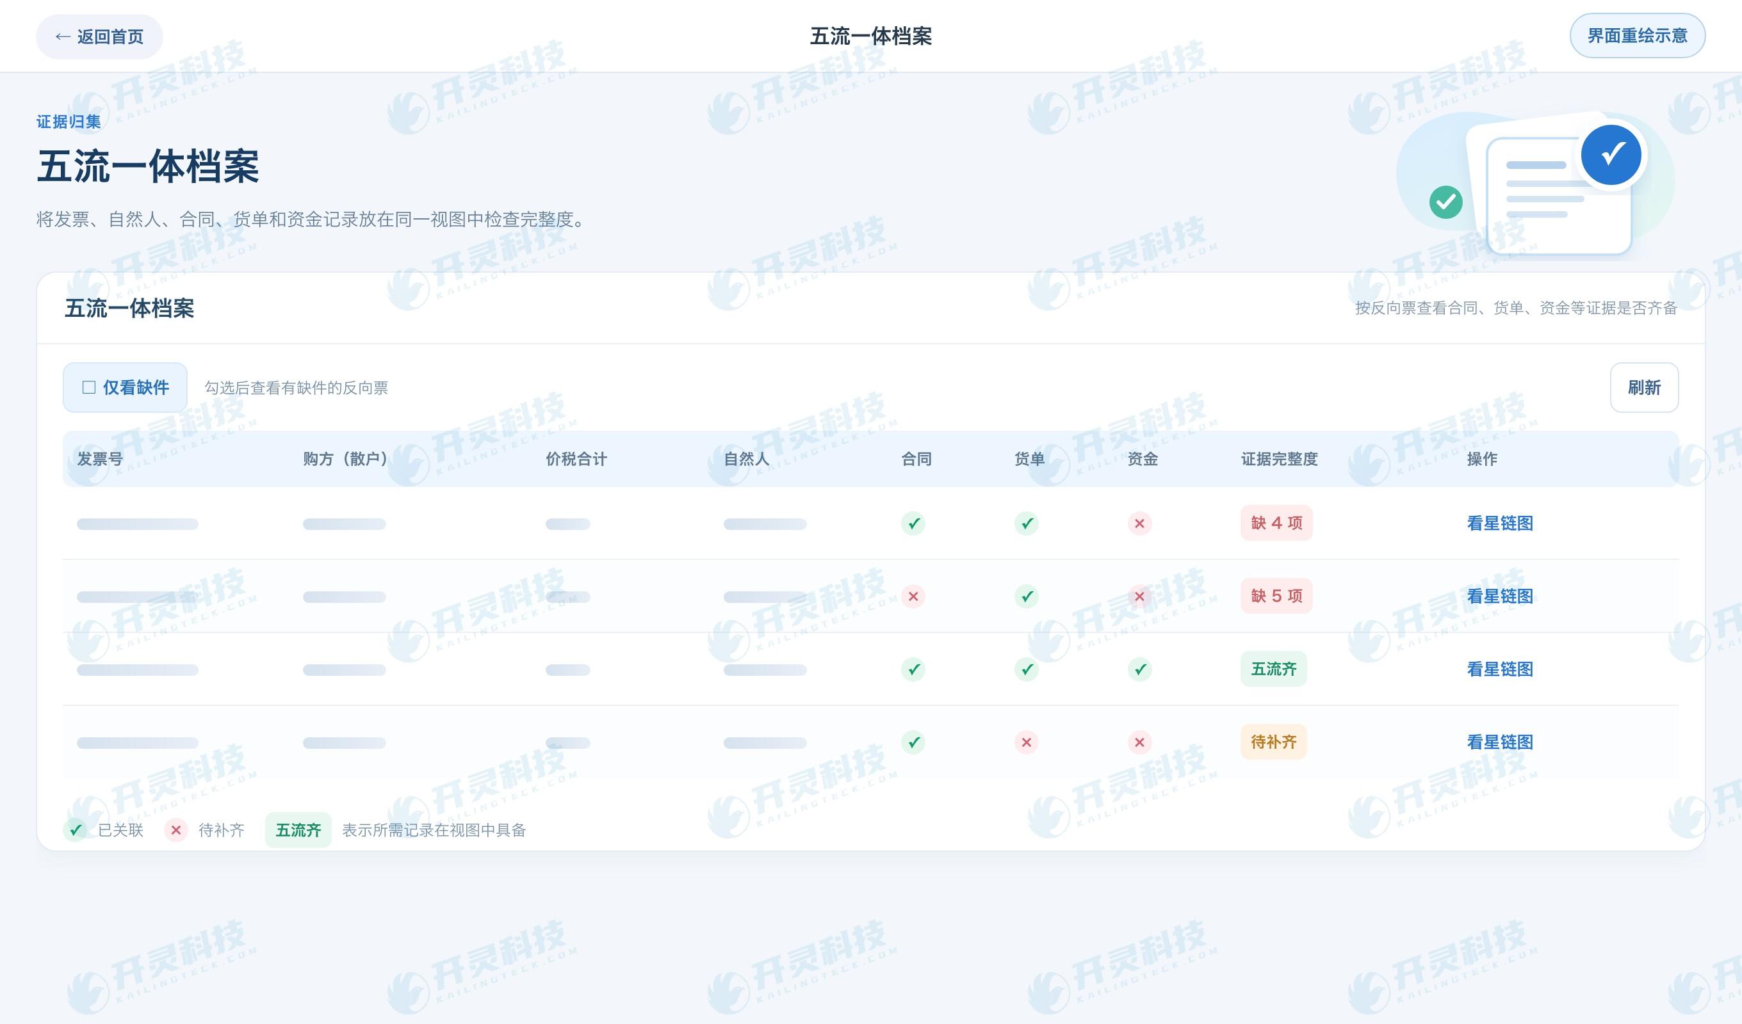Click the 刷新 button

[x=1644, y=388]
